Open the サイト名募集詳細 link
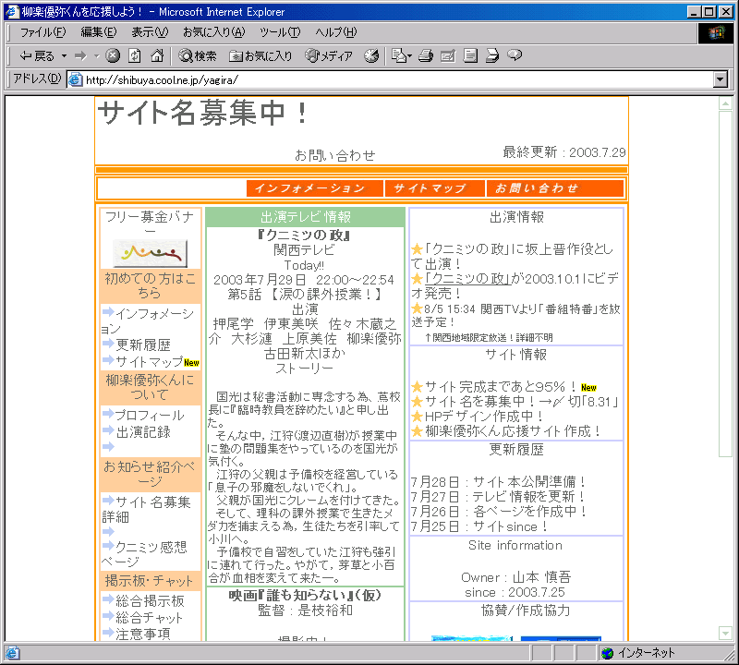 147,509
